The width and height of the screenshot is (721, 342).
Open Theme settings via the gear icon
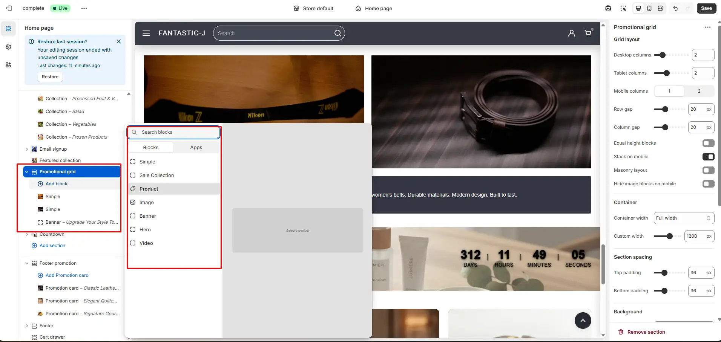[8, 46]
